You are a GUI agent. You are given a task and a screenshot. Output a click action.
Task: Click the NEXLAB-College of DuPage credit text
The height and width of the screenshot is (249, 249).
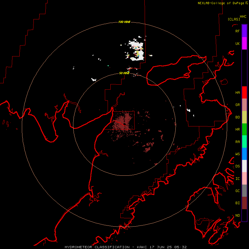(x=221, y=3)
